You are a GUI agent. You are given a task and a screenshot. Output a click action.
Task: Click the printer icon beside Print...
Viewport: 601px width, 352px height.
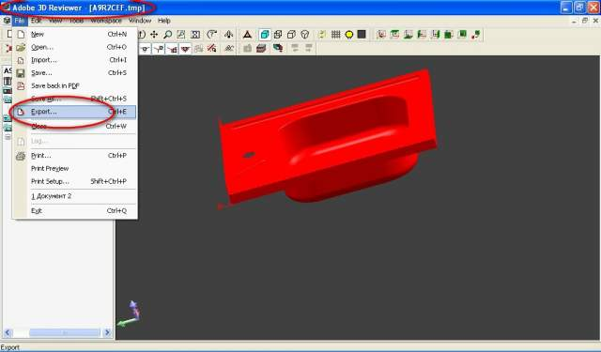point(21,156)
